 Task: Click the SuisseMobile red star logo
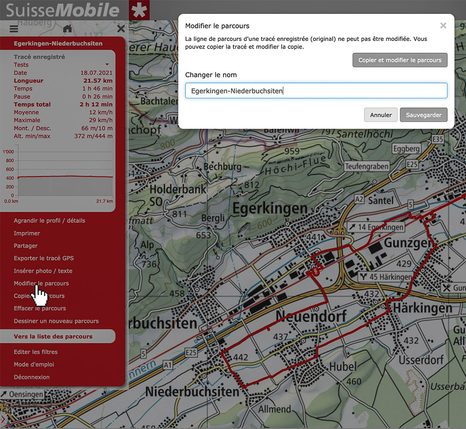pyautogui.click(x=139, y=10)
